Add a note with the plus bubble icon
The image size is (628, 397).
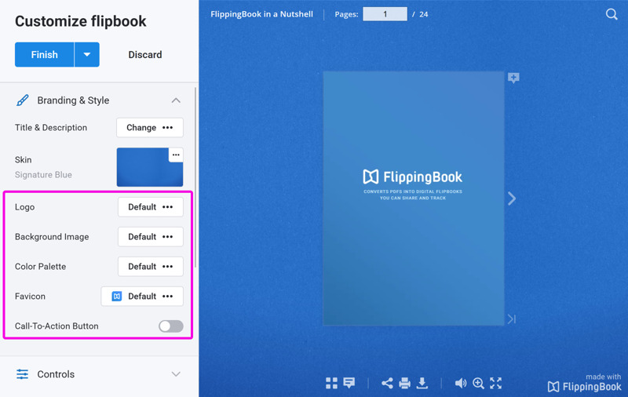pyautogui.click(x=513, y=78)
